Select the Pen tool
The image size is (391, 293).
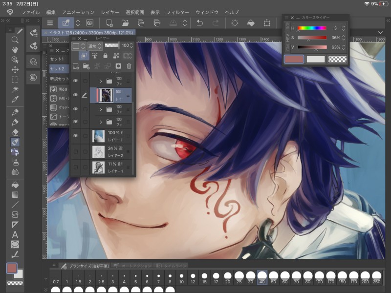coord(15,112)
